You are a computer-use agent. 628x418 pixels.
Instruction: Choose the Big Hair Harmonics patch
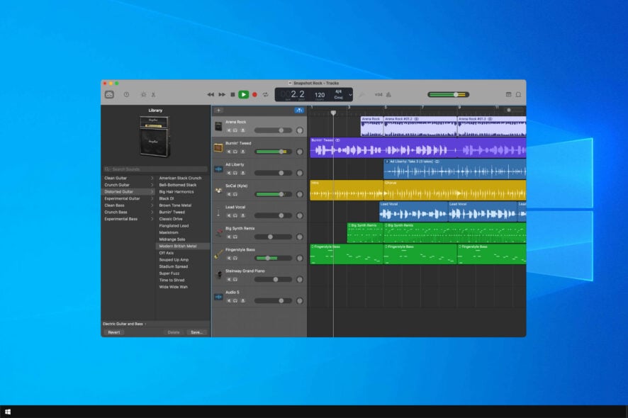[x=176, y=192]
